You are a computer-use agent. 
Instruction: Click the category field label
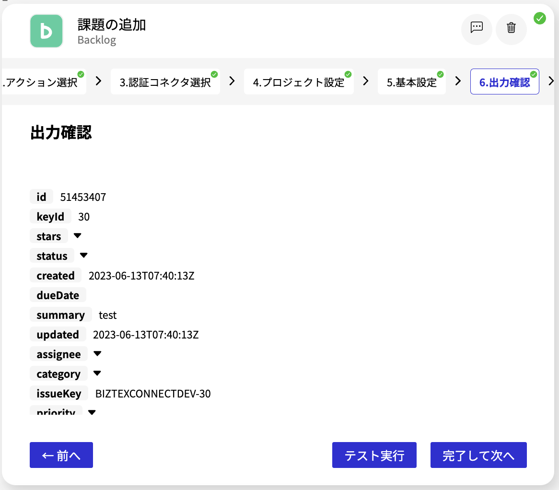[x=58, y=374]
